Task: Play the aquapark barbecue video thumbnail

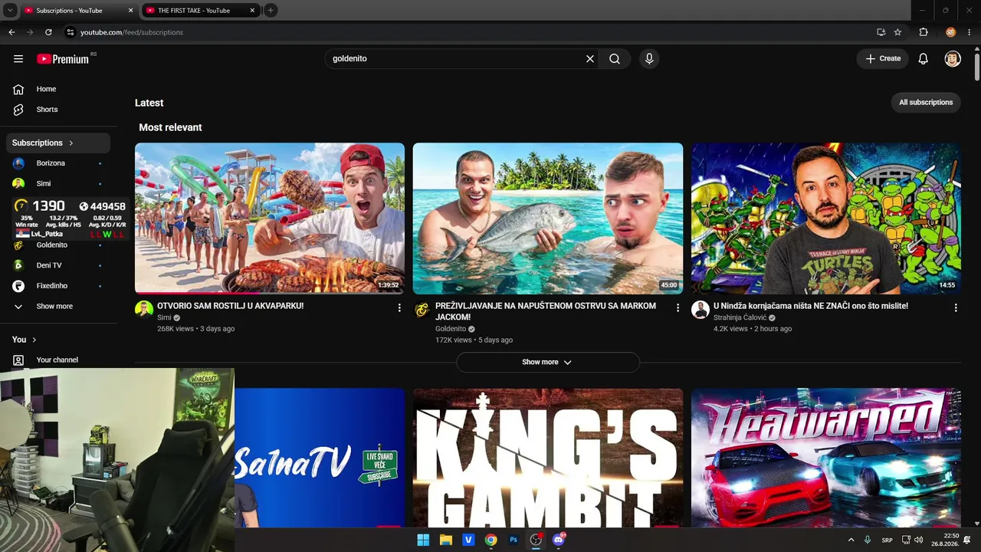Action: [270, 219]
